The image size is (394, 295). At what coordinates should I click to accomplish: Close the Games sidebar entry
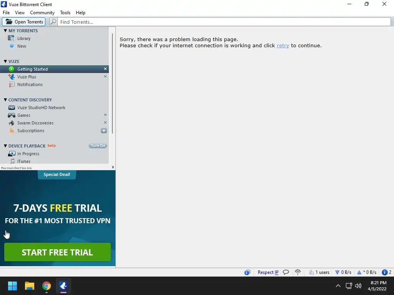tap(105, 115)
